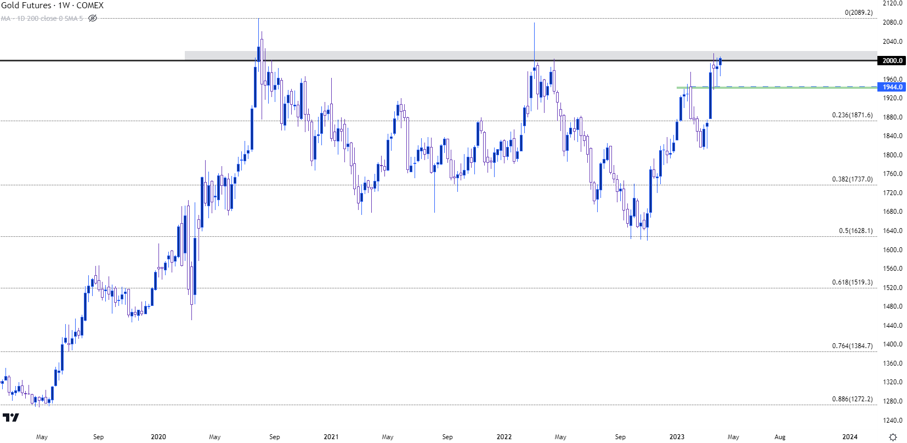Click the 0(2089.2) Fibonacci top label
Viewport: 907px width, 443px height.
[x=858, y=13]
